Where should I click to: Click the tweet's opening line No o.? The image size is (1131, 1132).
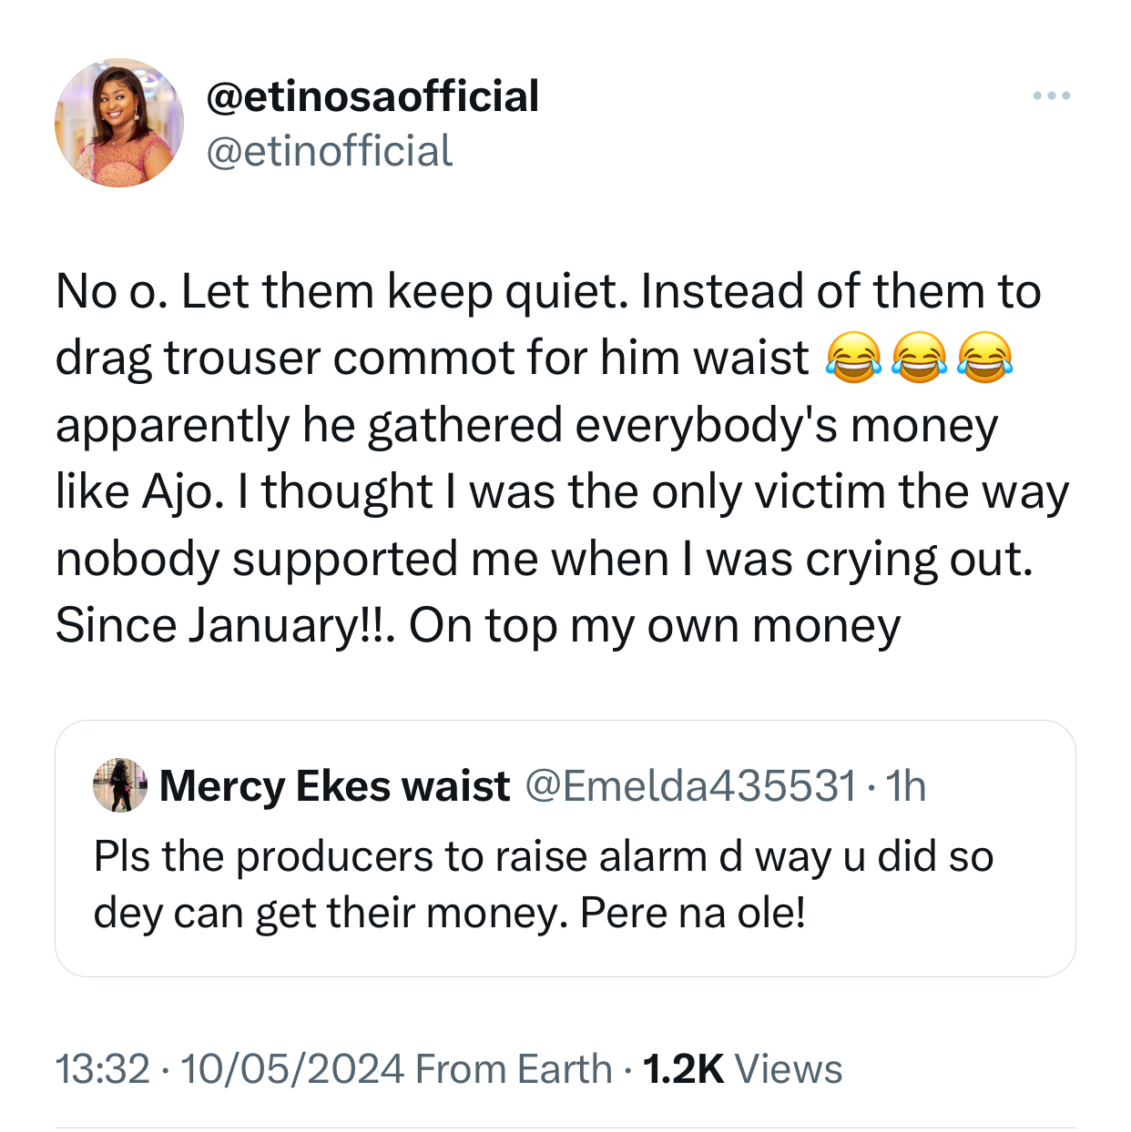pyautogui.click(x=111, y=292)
